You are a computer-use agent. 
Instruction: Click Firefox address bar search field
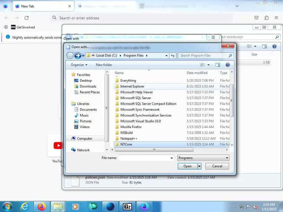[x=142, y=18]
